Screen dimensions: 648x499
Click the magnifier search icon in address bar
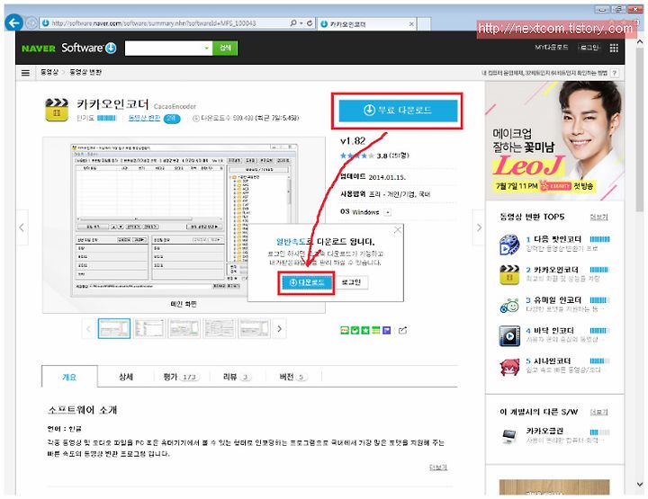tap(293, 23)
